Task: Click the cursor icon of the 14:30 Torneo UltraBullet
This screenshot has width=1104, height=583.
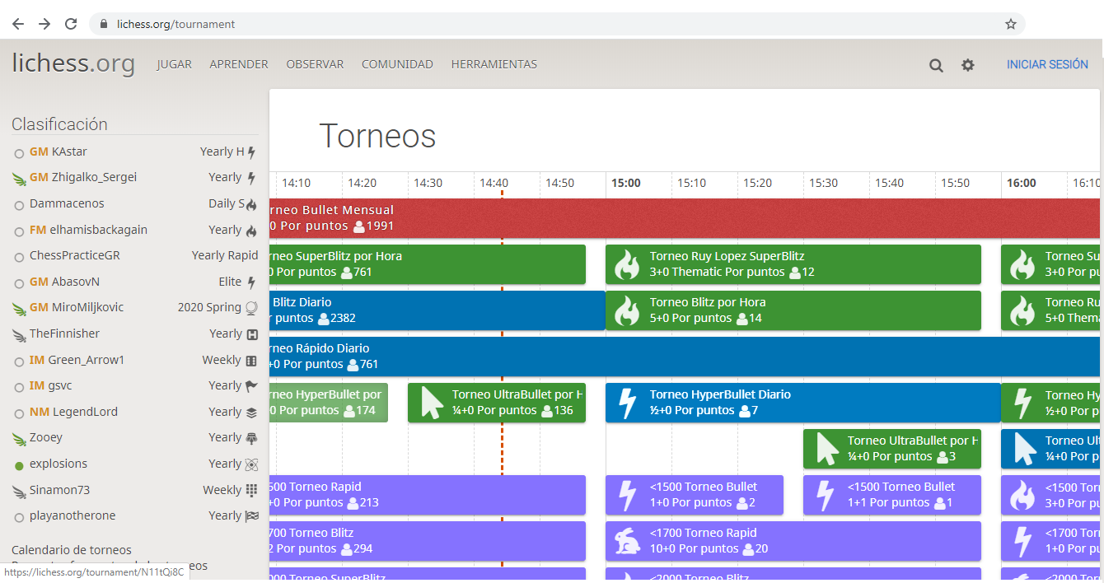Action: pyautogui.click(x=432, y=403)
